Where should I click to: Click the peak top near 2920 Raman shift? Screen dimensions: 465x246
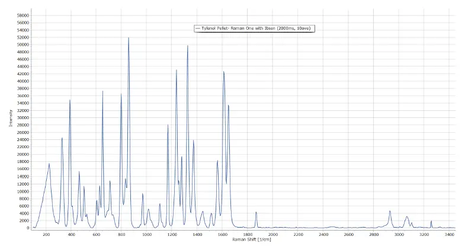[390, 211]
